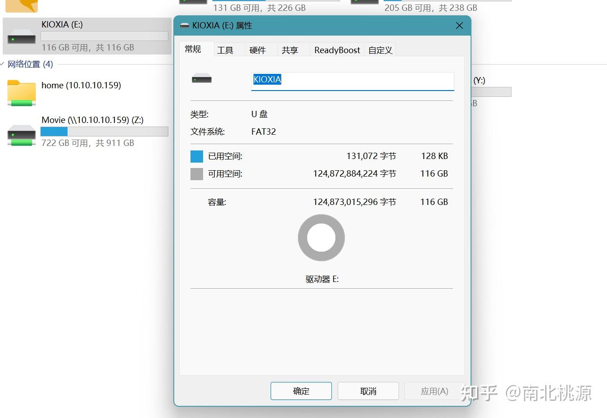Open the home (10.10.10.159) network folder icon
The image size is (607, 418).
21,93
